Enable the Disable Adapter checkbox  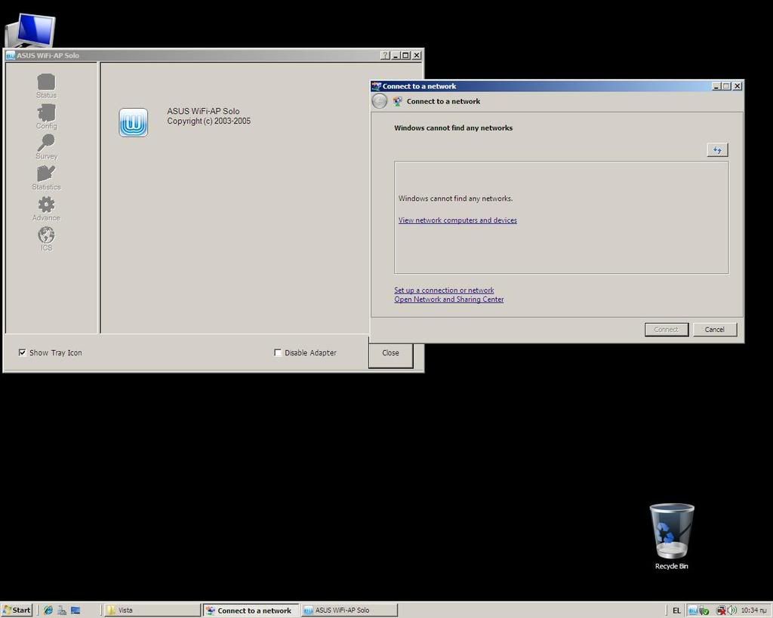[278, 352]
